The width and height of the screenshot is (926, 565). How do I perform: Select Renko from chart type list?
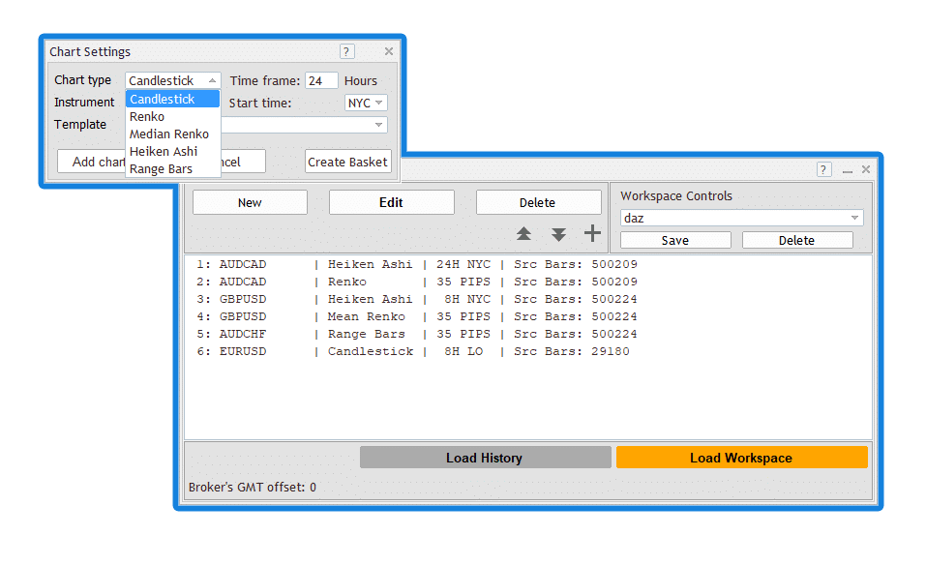147,117
